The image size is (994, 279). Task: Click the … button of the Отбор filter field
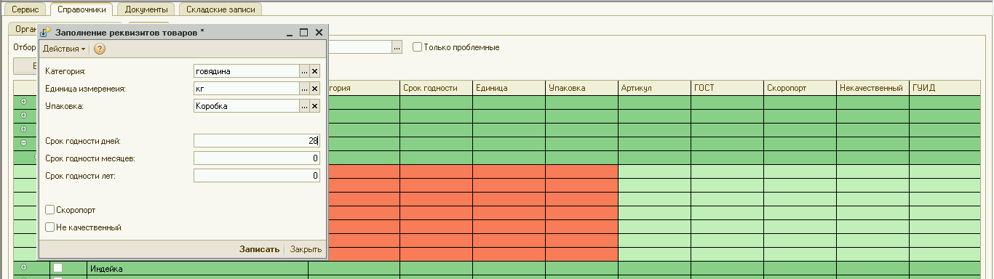(x=397, y=47)
